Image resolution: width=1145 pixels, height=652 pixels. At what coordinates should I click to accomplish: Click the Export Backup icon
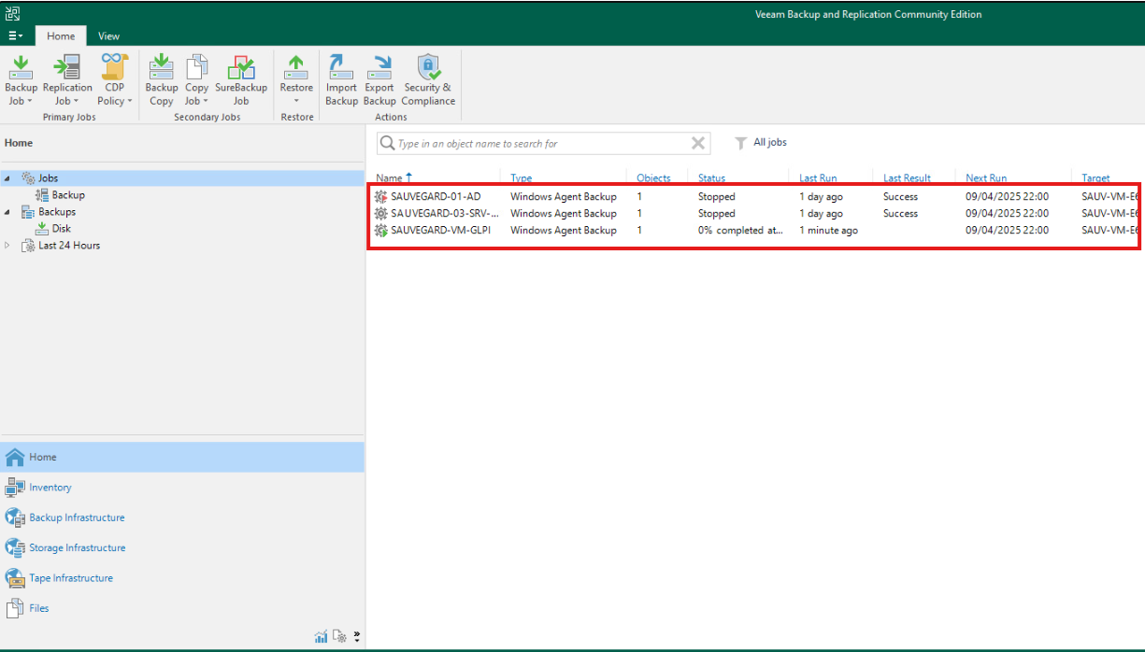(379, 80)
